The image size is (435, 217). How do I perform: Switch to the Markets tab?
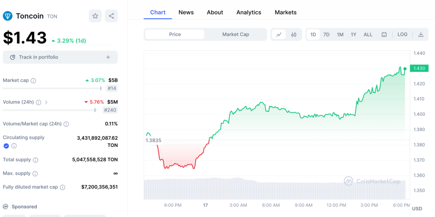[x=285, y=12]
